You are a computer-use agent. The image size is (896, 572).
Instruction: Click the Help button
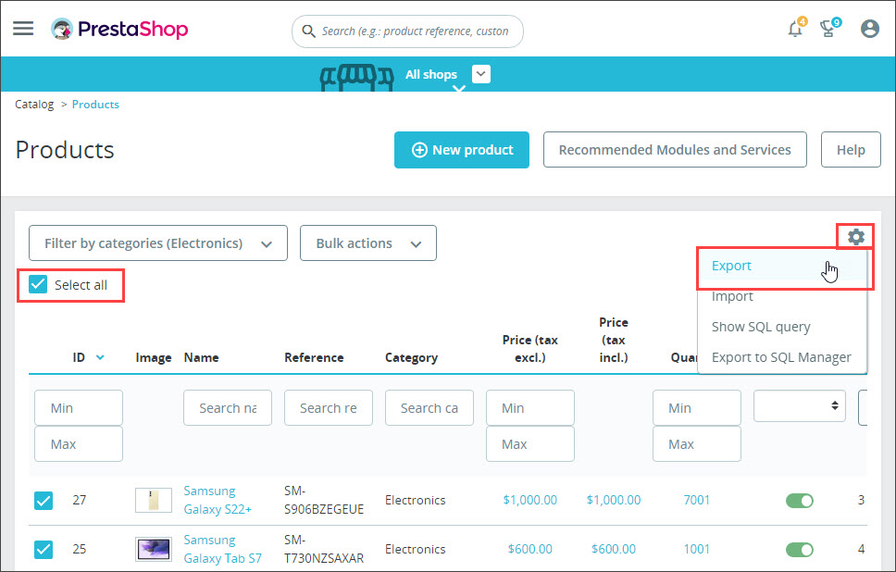point(851,150)
